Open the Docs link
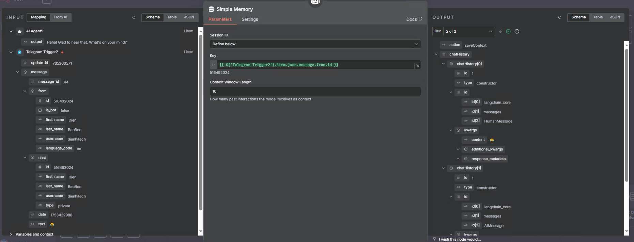 coord(414,19)
